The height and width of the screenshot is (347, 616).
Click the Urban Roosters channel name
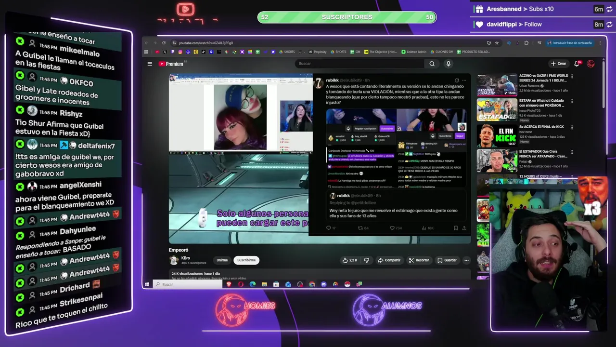[x=530, y=86]
